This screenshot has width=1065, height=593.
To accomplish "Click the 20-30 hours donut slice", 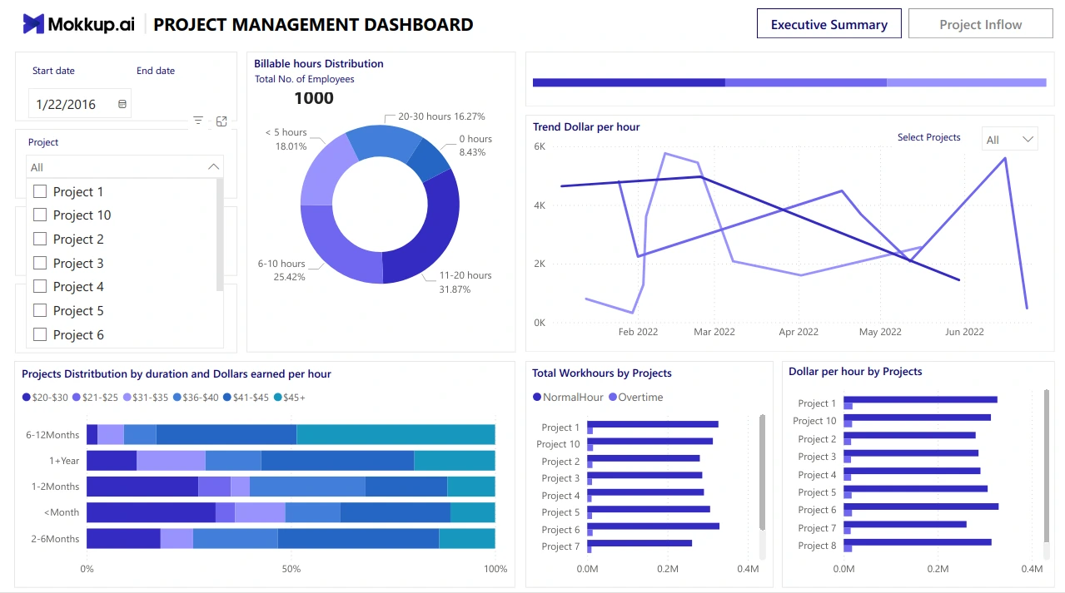I will pyautogui.click(x=384, y=141).
